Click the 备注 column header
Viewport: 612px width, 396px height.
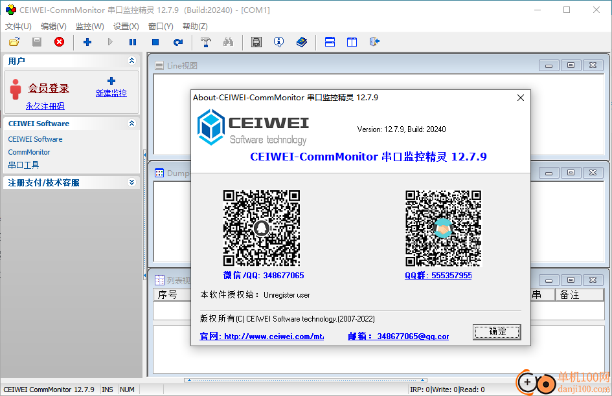tap(579, 295)
